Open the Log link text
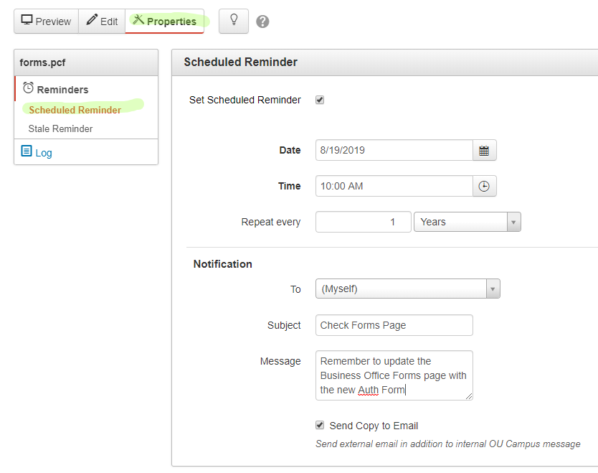 pos(44,153)
